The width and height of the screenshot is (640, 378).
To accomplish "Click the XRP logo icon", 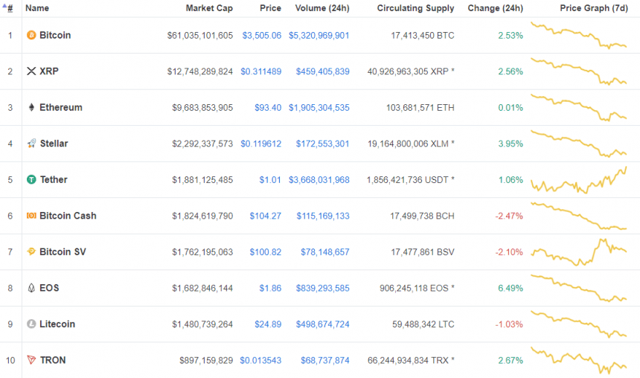I will tap(31, 71).
